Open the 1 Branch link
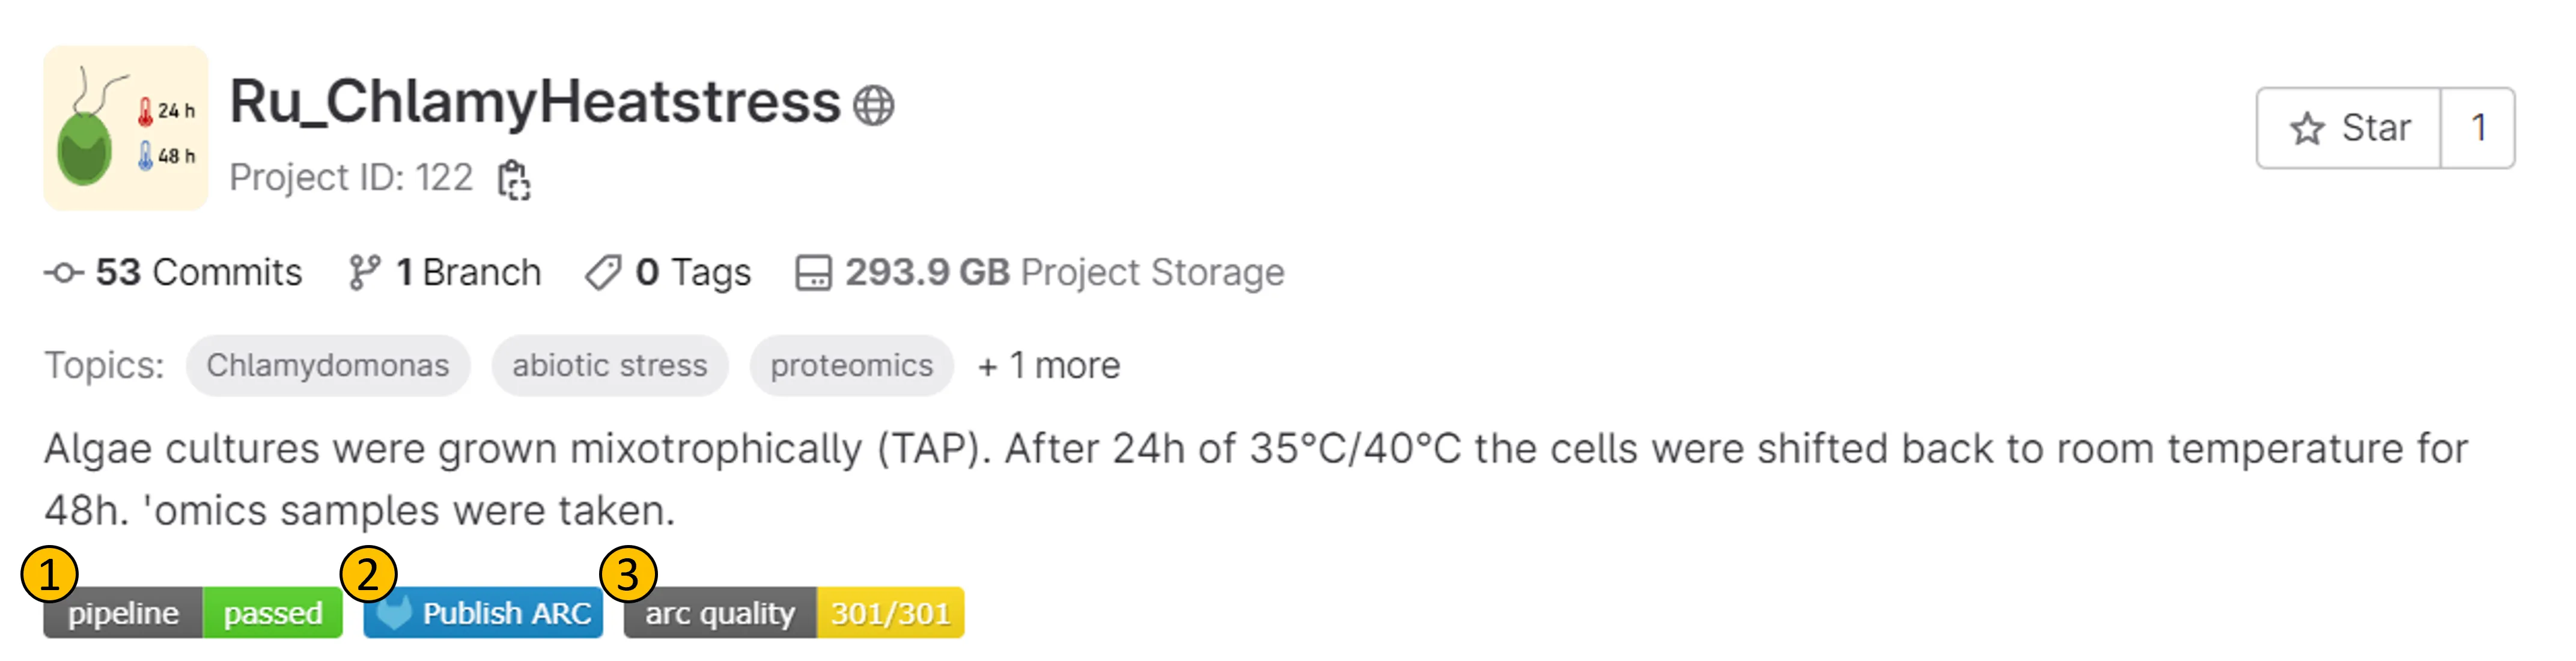Screen dimensions: 2576x661 coord(468,272)
